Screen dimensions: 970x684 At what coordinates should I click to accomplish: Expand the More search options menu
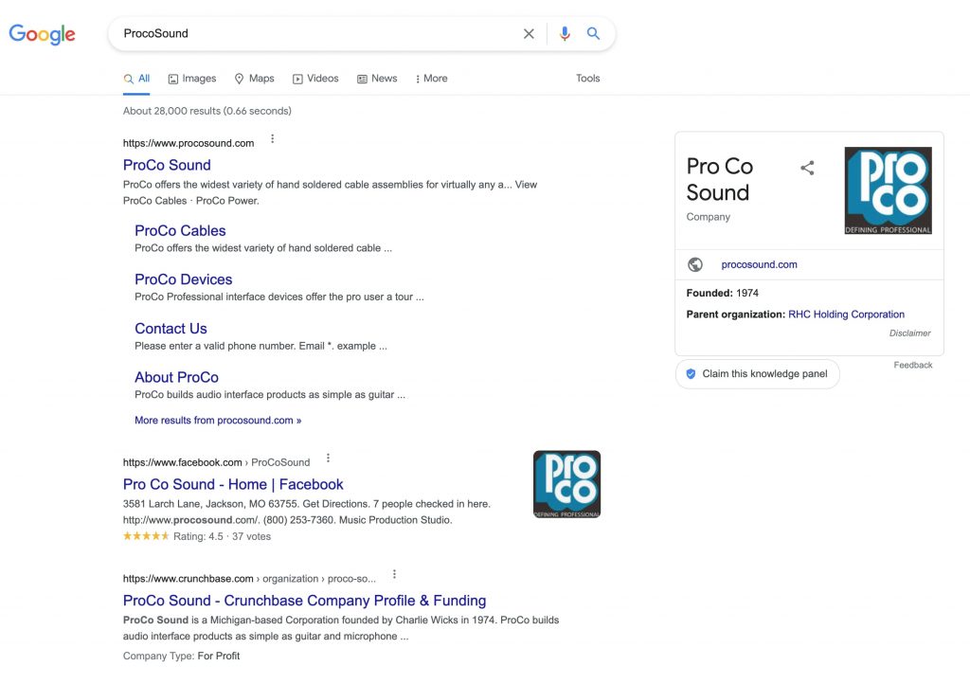tap(431, 79)
